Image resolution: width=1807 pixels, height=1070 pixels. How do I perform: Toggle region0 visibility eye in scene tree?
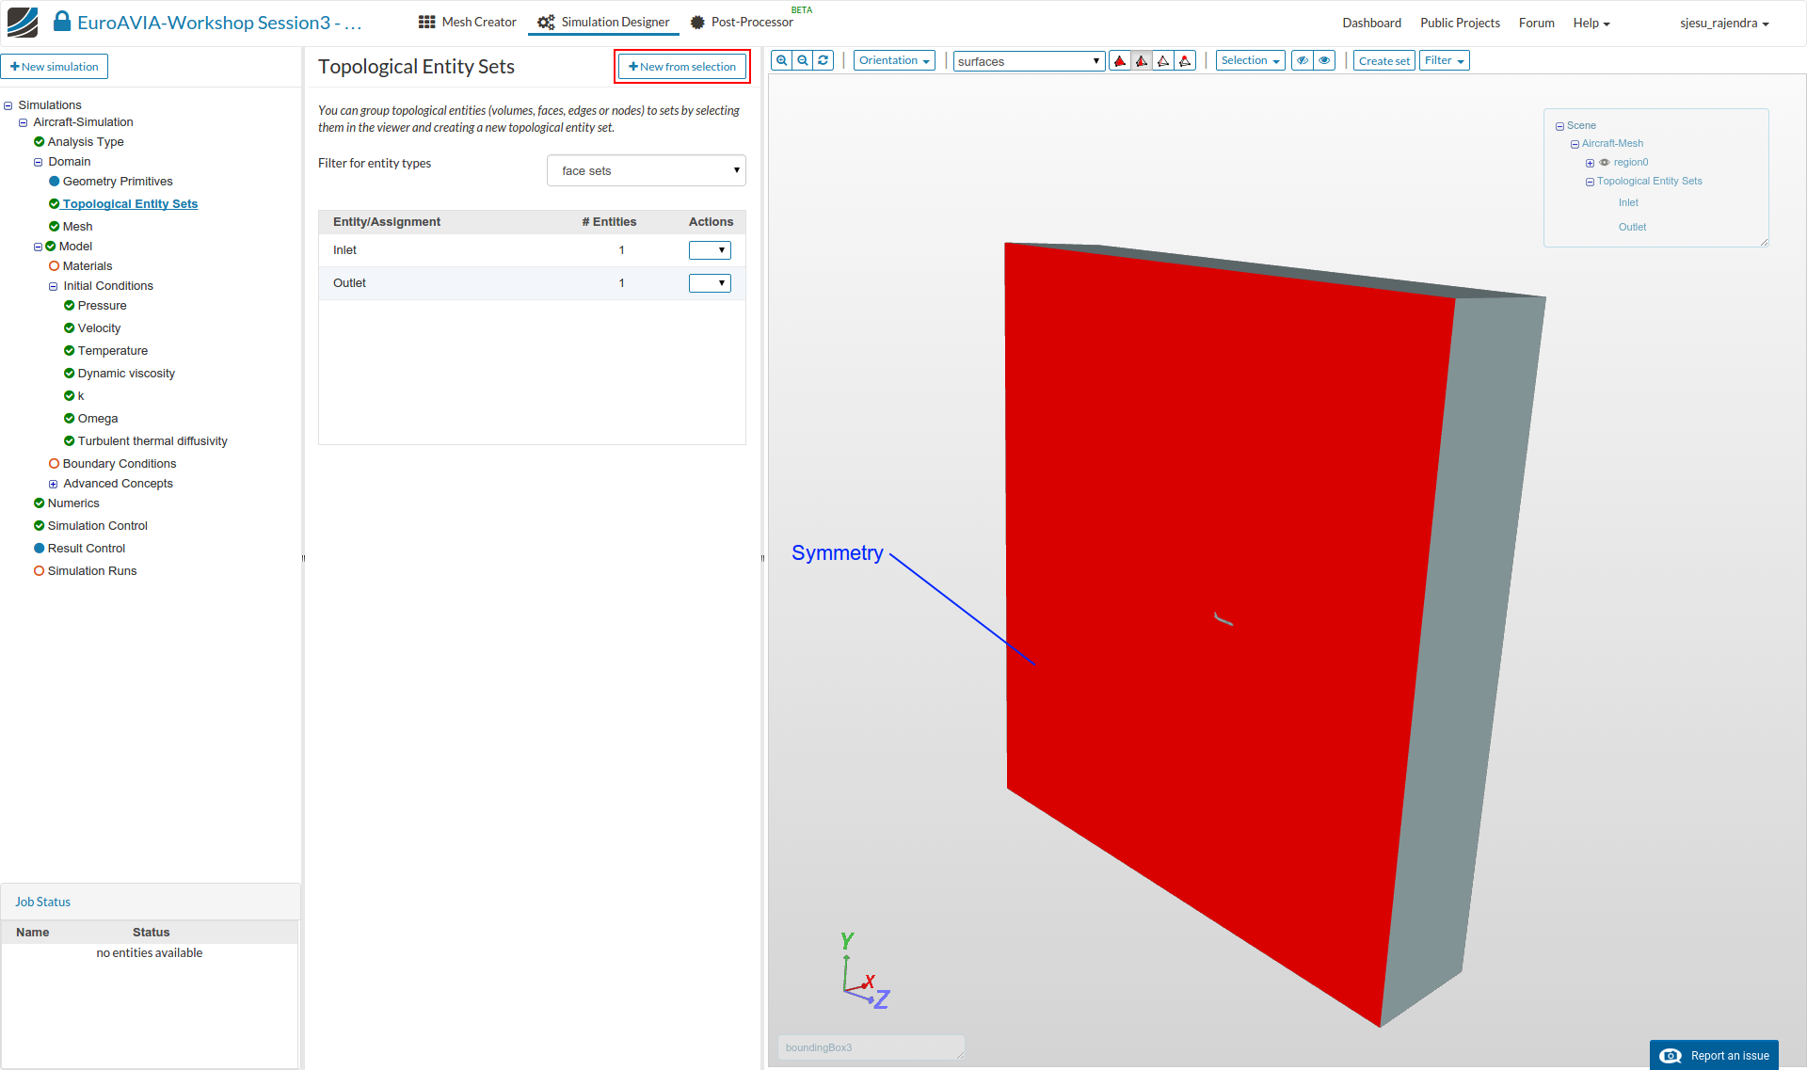[x=1605, y=163]
